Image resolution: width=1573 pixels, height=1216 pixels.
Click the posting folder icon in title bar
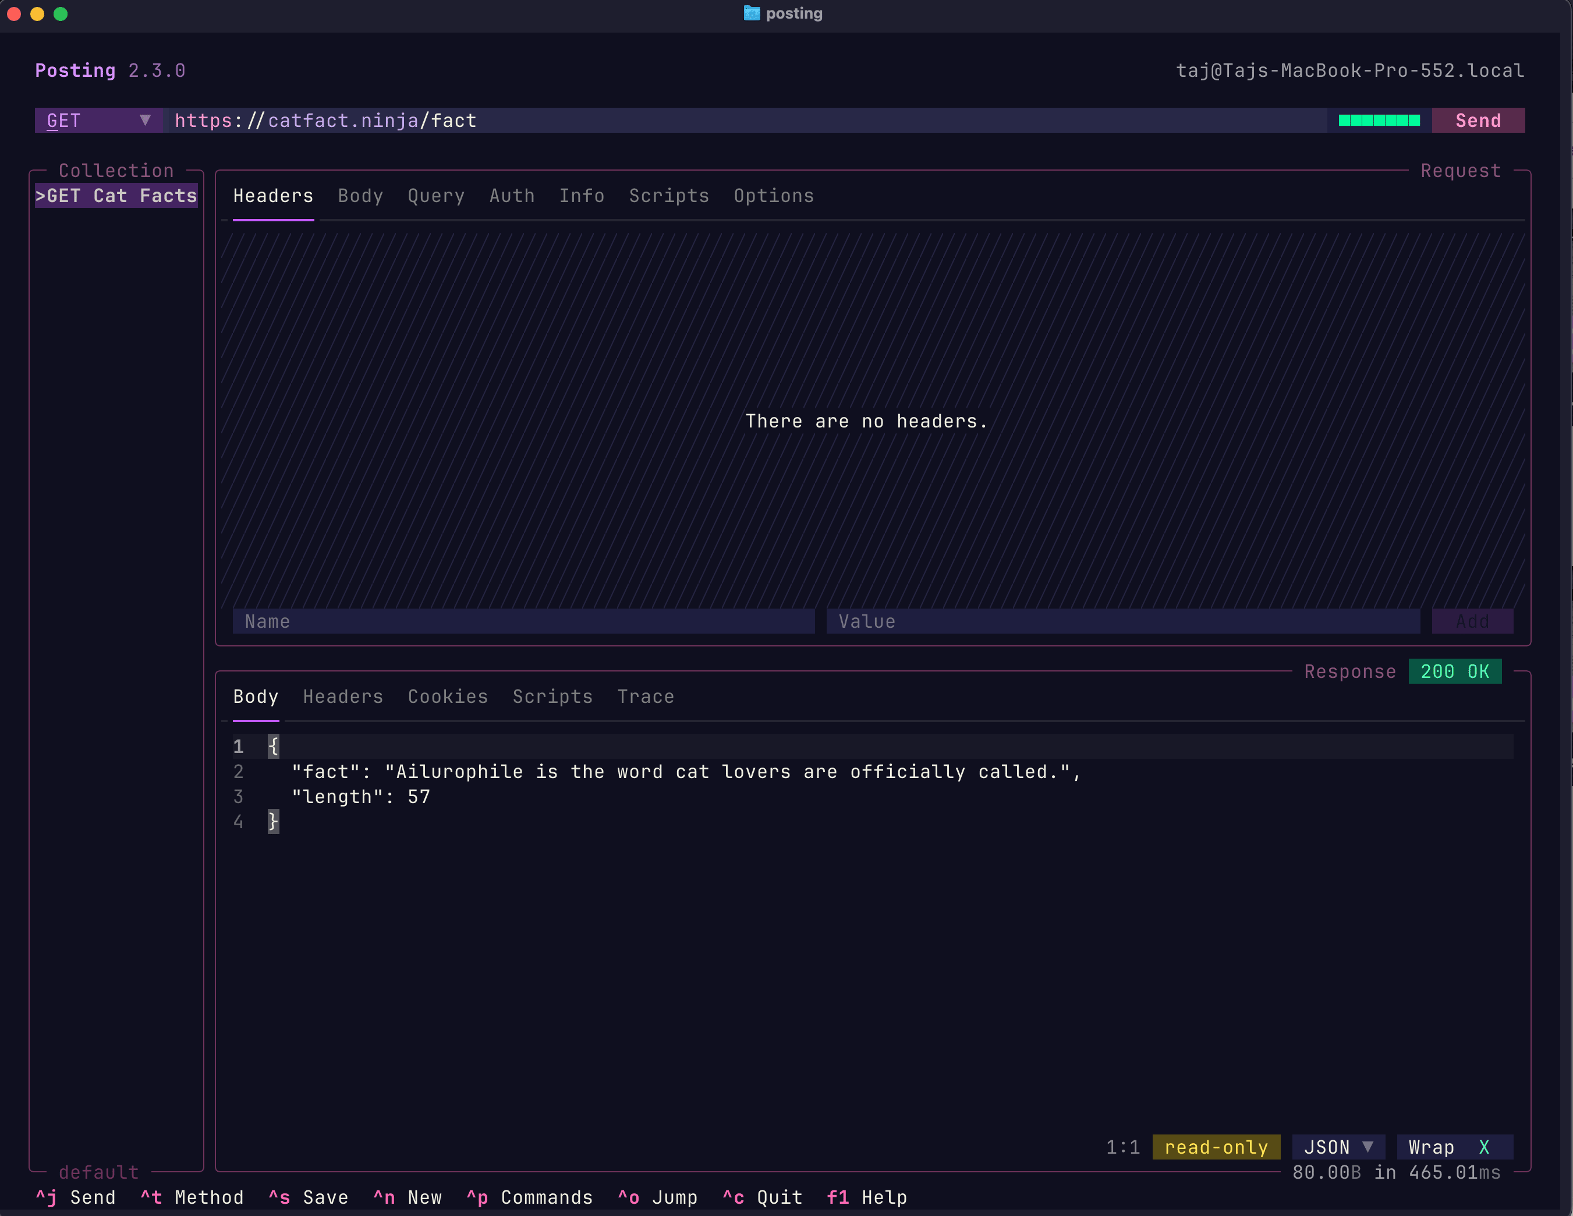pos(752,13)
